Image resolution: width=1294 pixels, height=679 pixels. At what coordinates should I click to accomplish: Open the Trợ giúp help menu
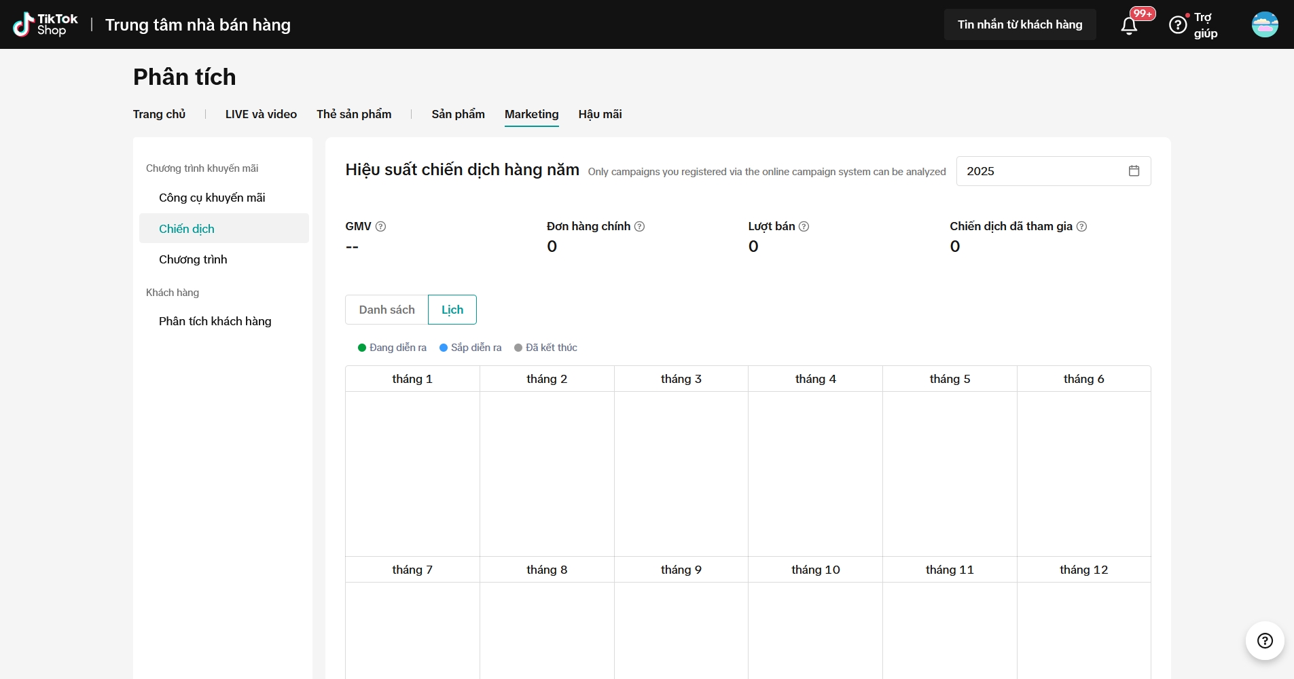pos(1193,25)
